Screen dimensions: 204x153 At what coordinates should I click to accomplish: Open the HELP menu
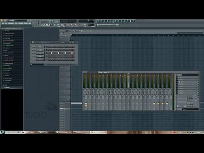point(30,24)
